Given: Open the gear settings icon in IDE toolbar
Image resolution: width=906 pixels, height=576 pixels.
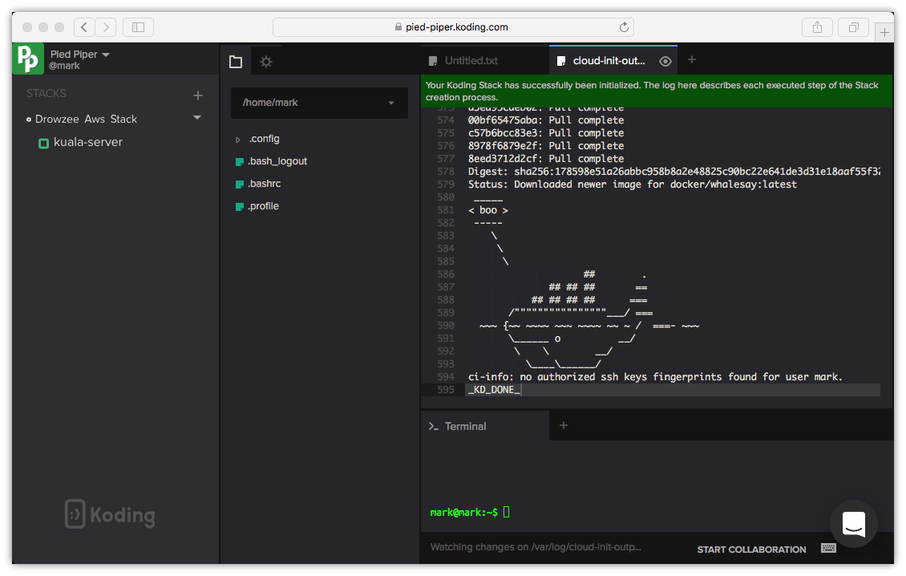Looking at the screenshot, I should coord(265,61).
